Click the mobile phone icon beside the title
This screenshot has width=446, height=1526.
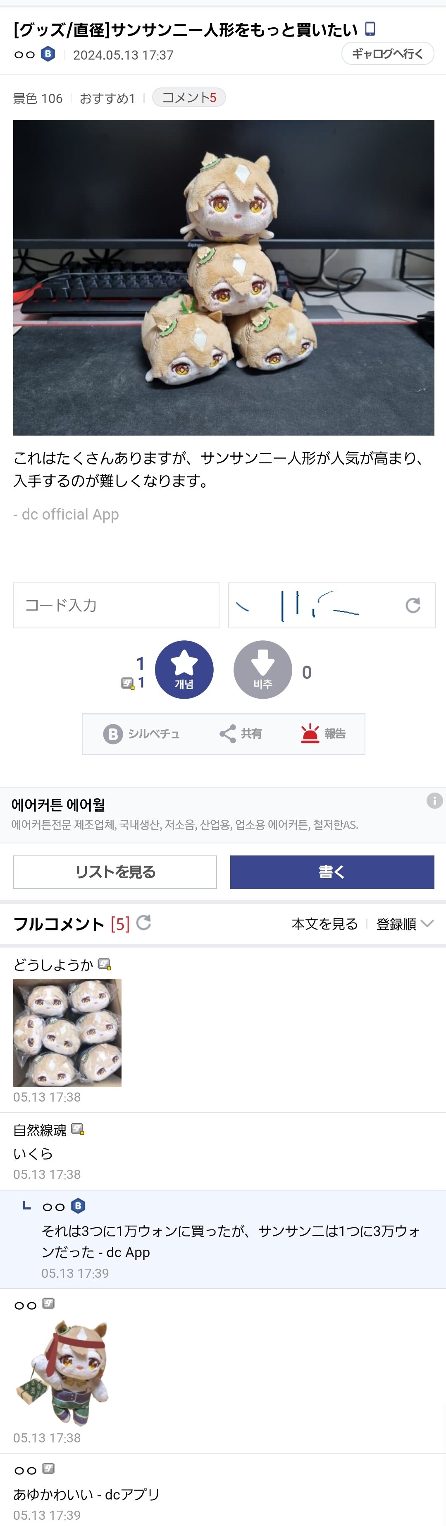point(370,29)
